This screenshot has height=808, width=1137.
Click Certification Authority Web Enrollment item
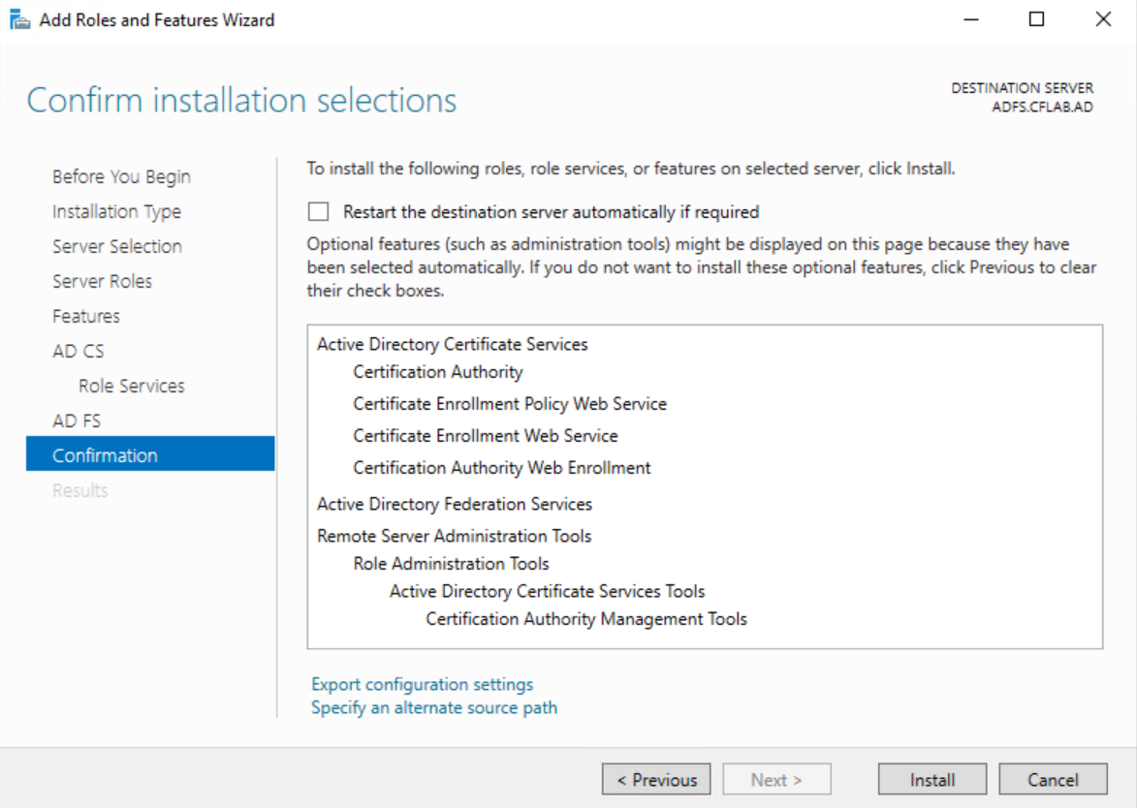[502, 467]
